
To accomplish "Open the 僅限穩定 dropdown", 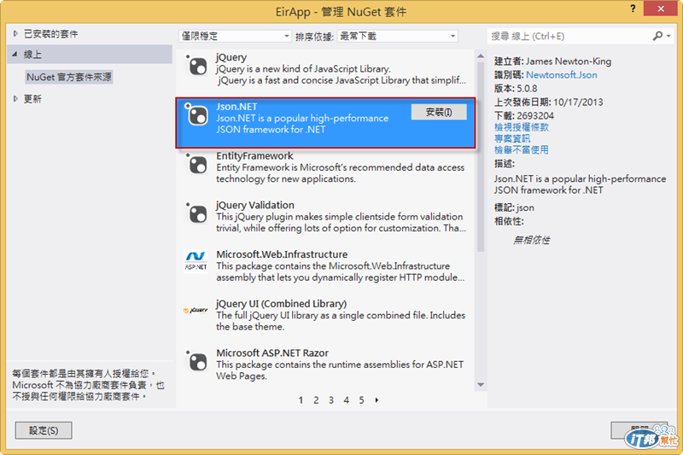I will click(235, 36).
